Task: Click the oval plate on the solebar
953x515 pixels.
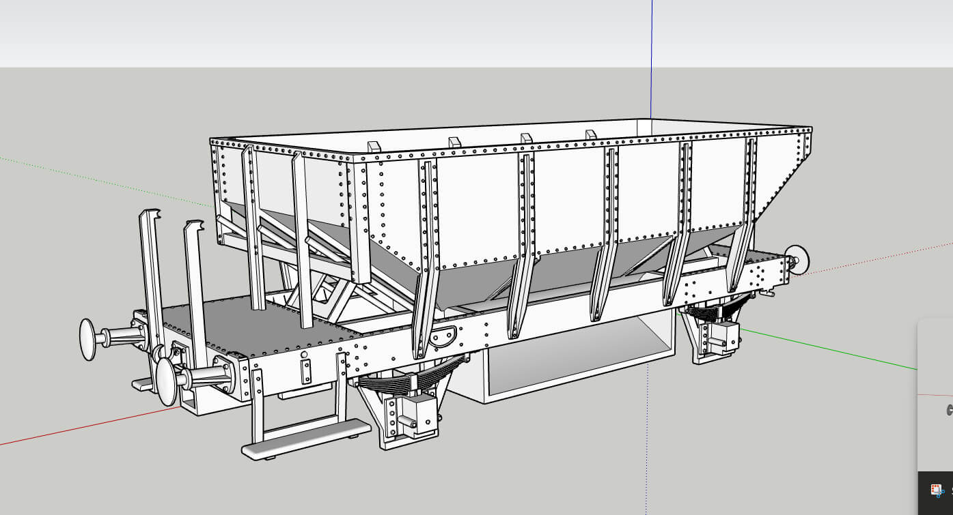Action: pos(444,336)
